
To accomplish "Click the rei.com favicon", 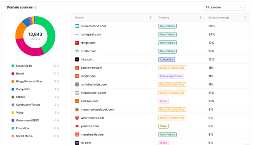I will [77, 143].
